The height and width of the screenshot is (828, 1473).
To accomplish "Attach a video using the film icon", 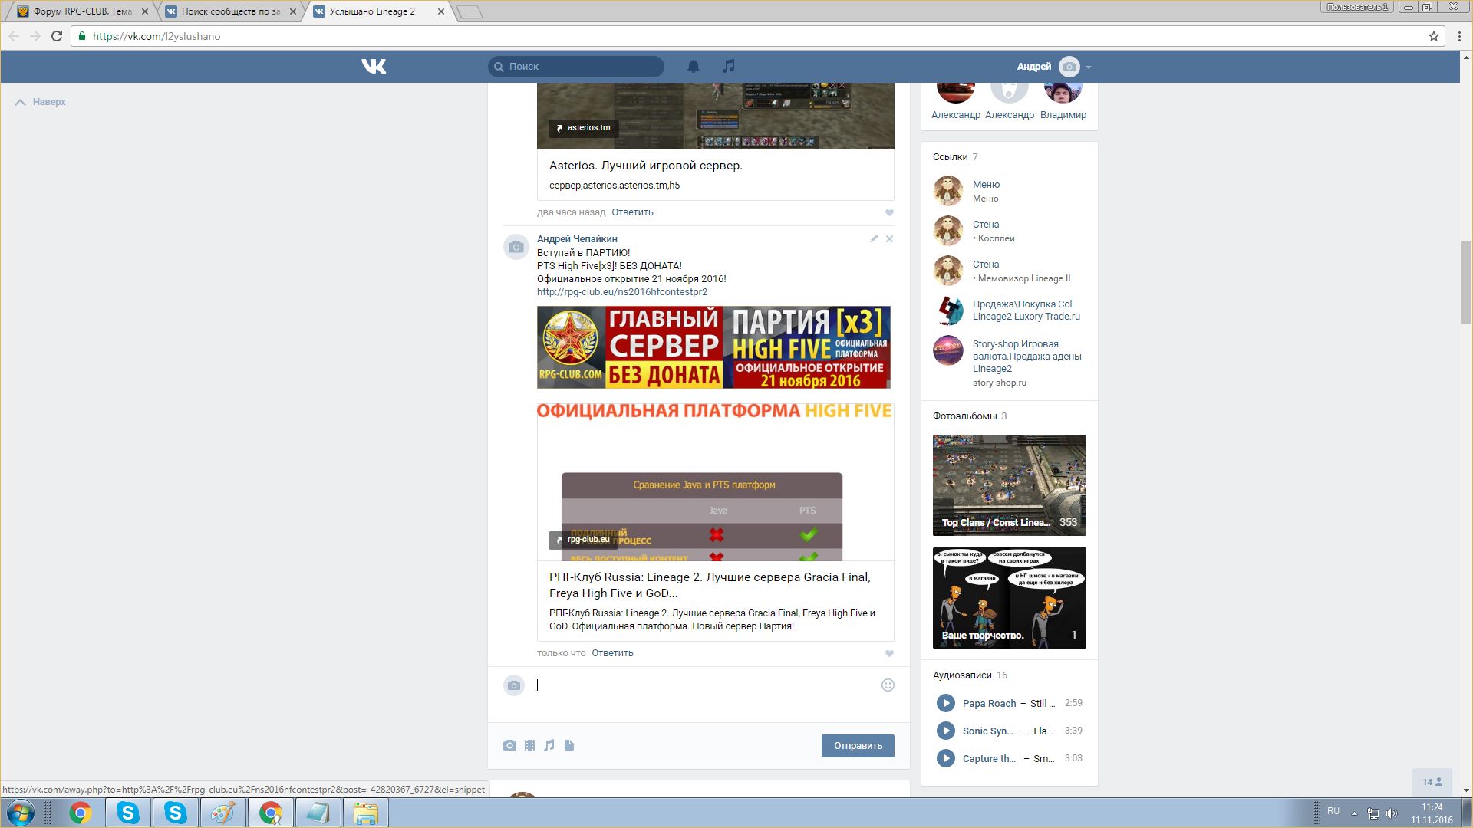I will pos(529,745).
